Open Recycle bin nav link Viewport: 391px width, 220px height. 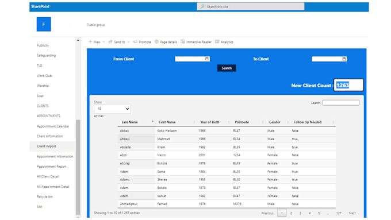click(45, 196)
